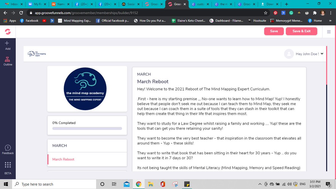Go back to the previous page
Screen dimensions: 336x189
click(x=6, y=13)
